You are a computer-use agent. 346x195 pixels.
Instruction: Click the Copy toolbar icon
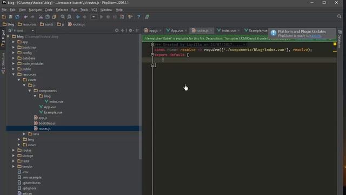click(x=48, y=17)
